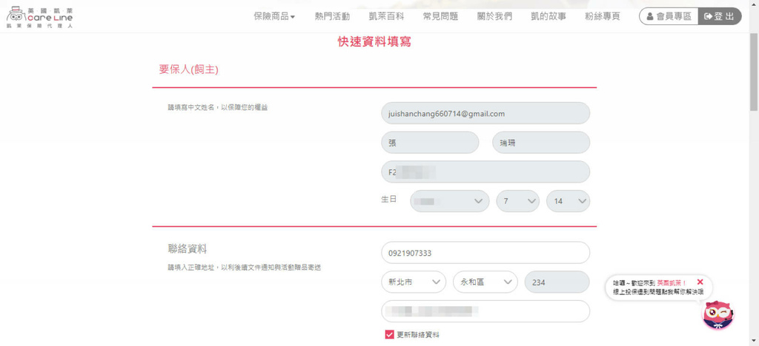Screen dimensions: 759x346
Task: Expand the 保險商品 menu
Action: (x=274, y=16)
